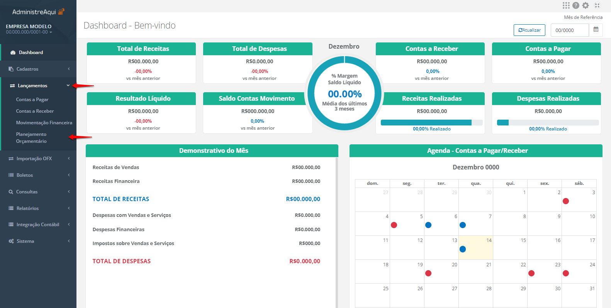The width and height of the screenshot is (611, 308).
Task: Select Movimentação Financeira menu item
Action: [44, 123]
